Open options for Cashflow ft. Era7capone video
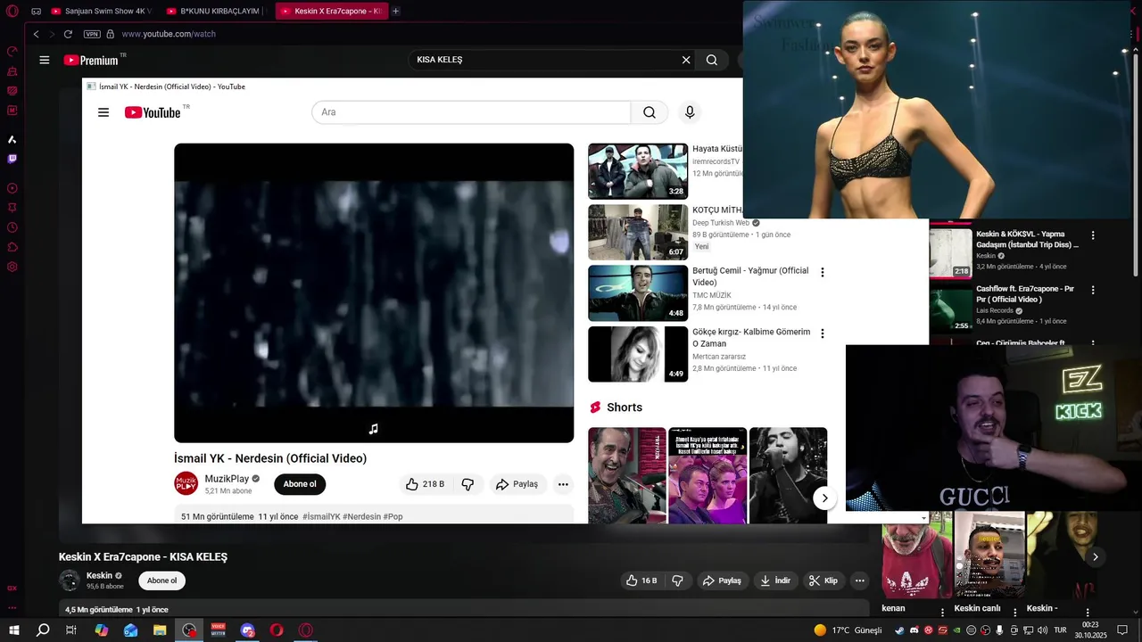This screenshot has width=1142, height=642. (1093, 290)
